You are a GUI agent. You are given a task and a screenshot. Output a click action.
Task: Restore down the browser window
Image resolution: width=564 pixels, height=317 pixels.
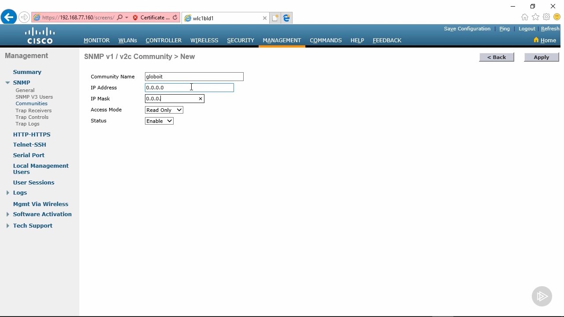click(533, 6)
